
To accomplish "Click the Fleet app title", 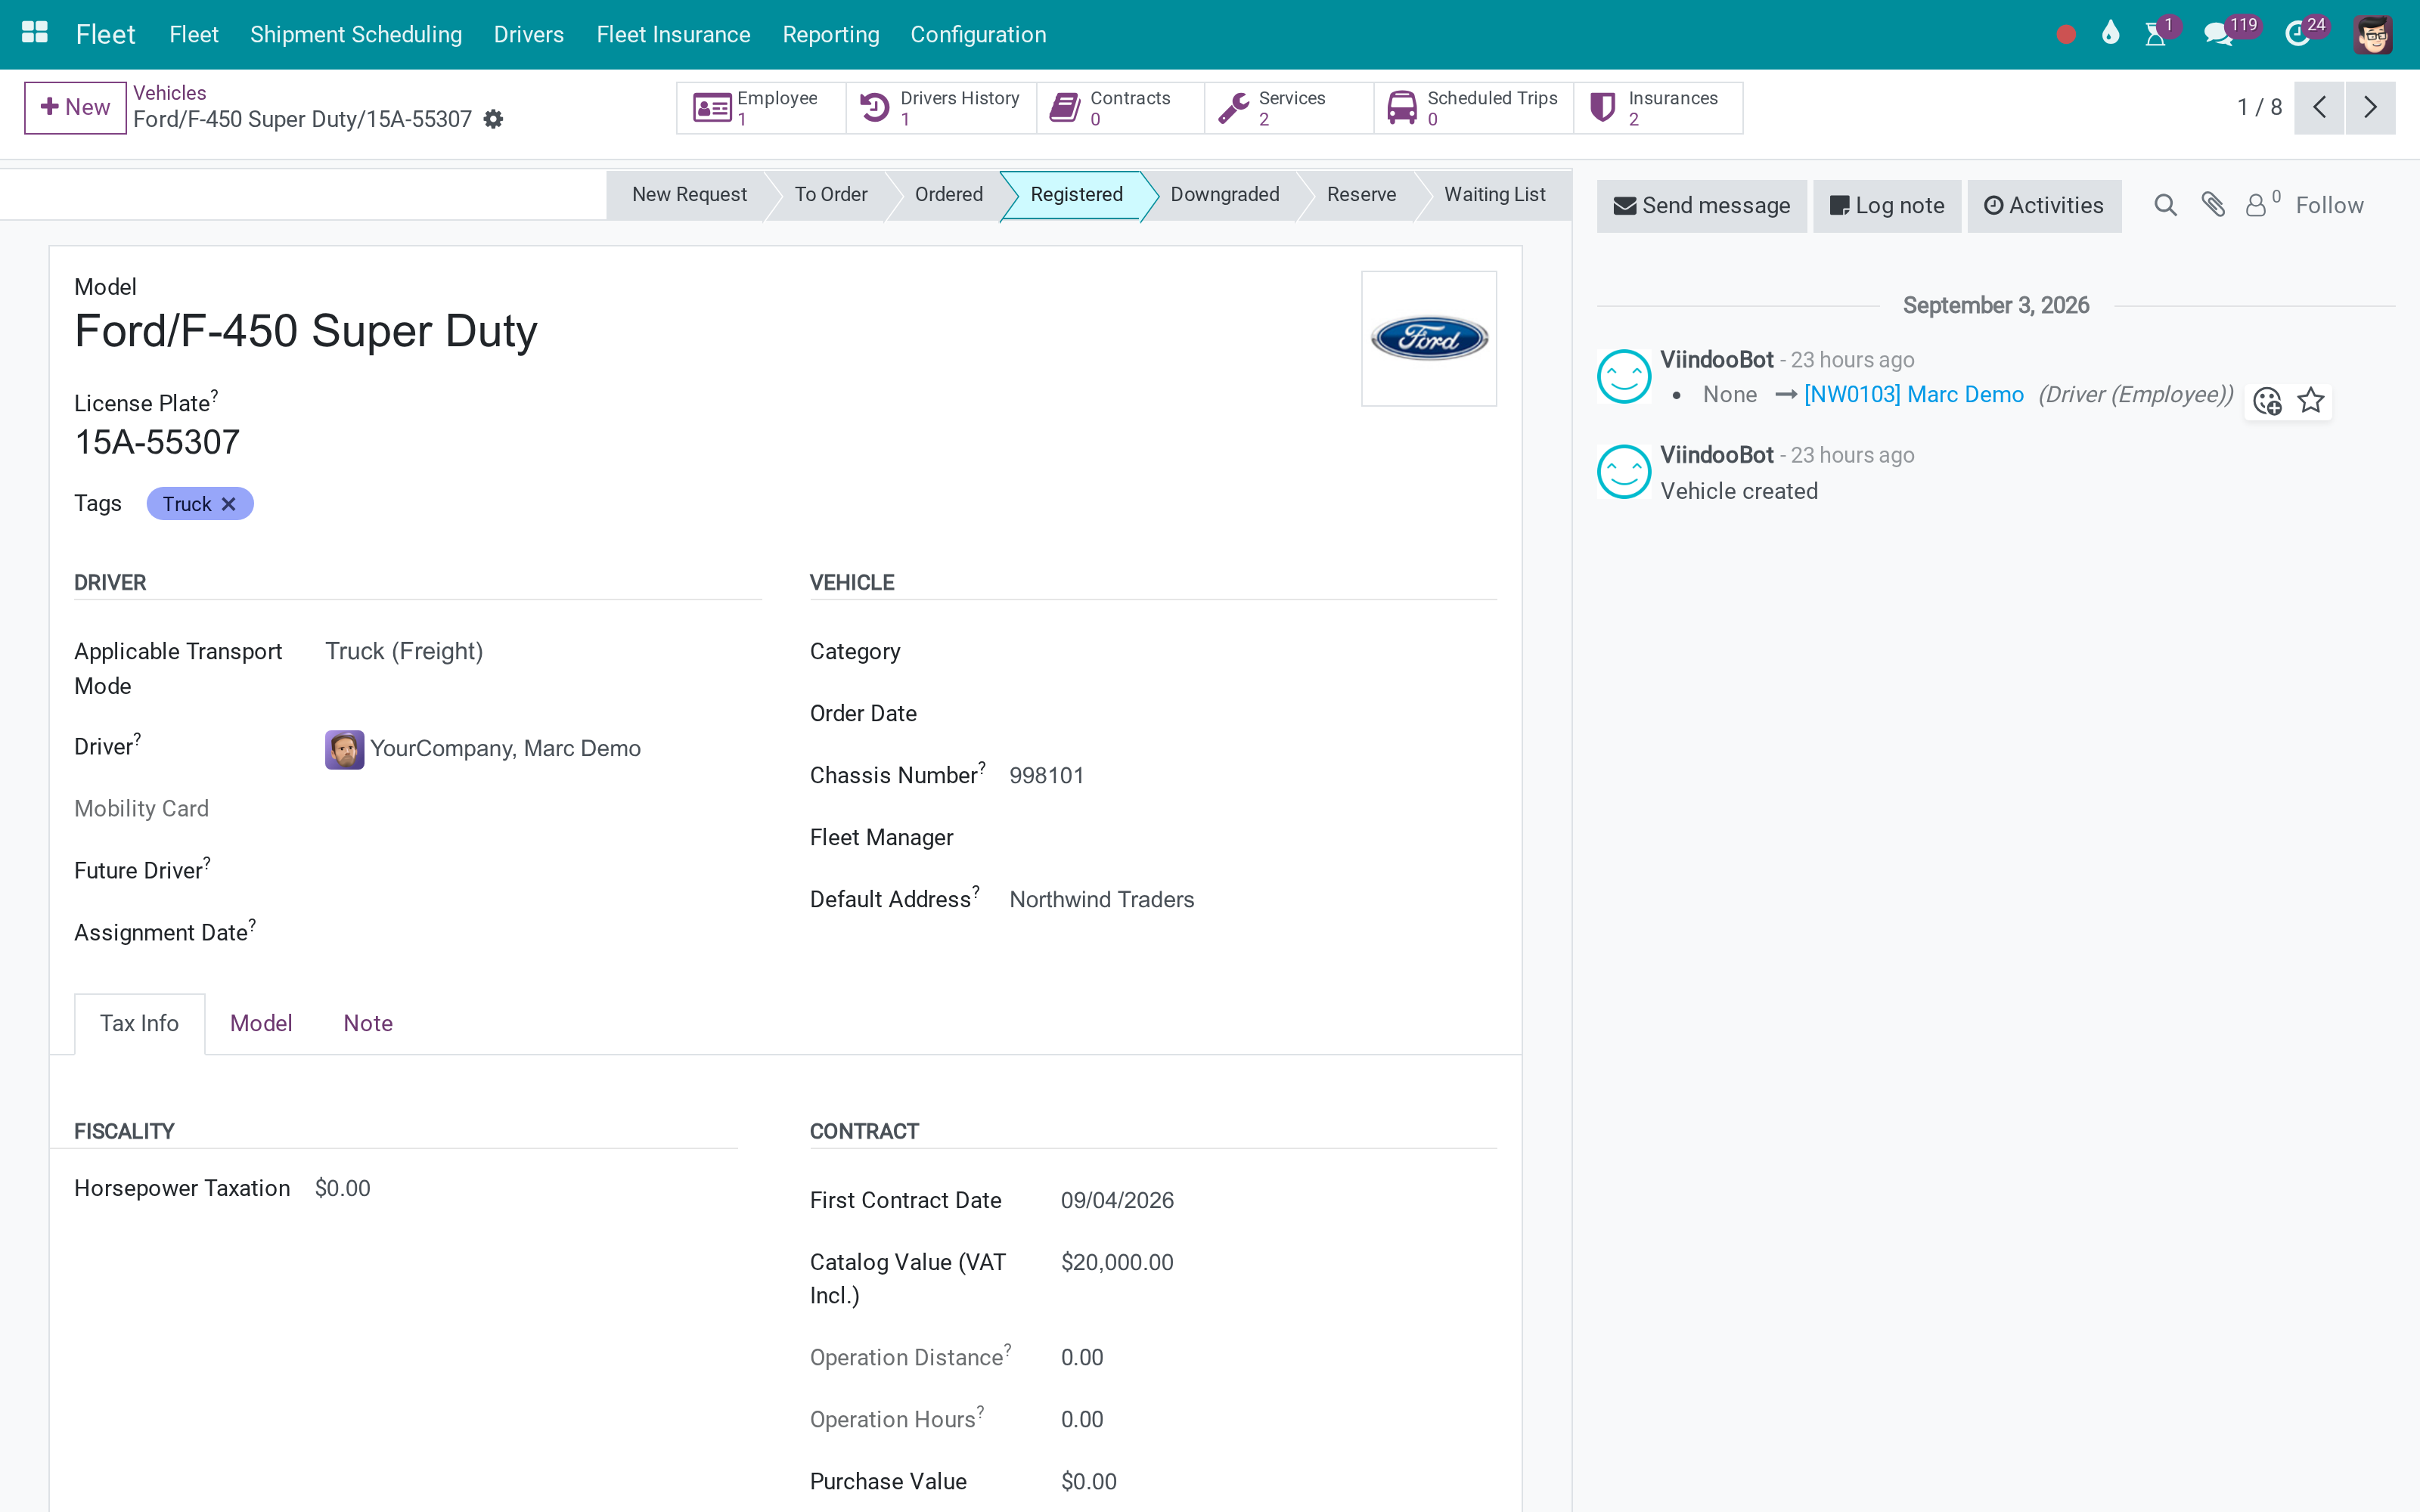I will click(x=105, y=35).
